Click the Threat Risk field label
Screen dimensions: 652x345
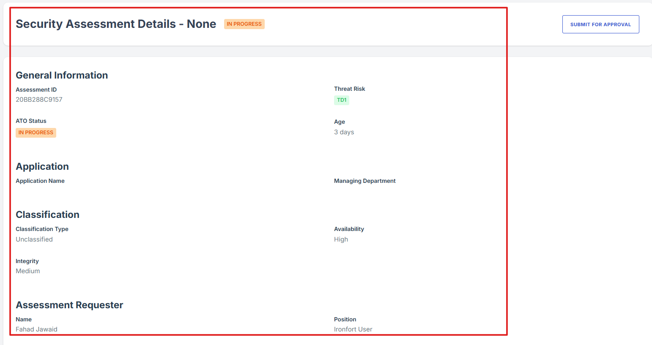349,89
